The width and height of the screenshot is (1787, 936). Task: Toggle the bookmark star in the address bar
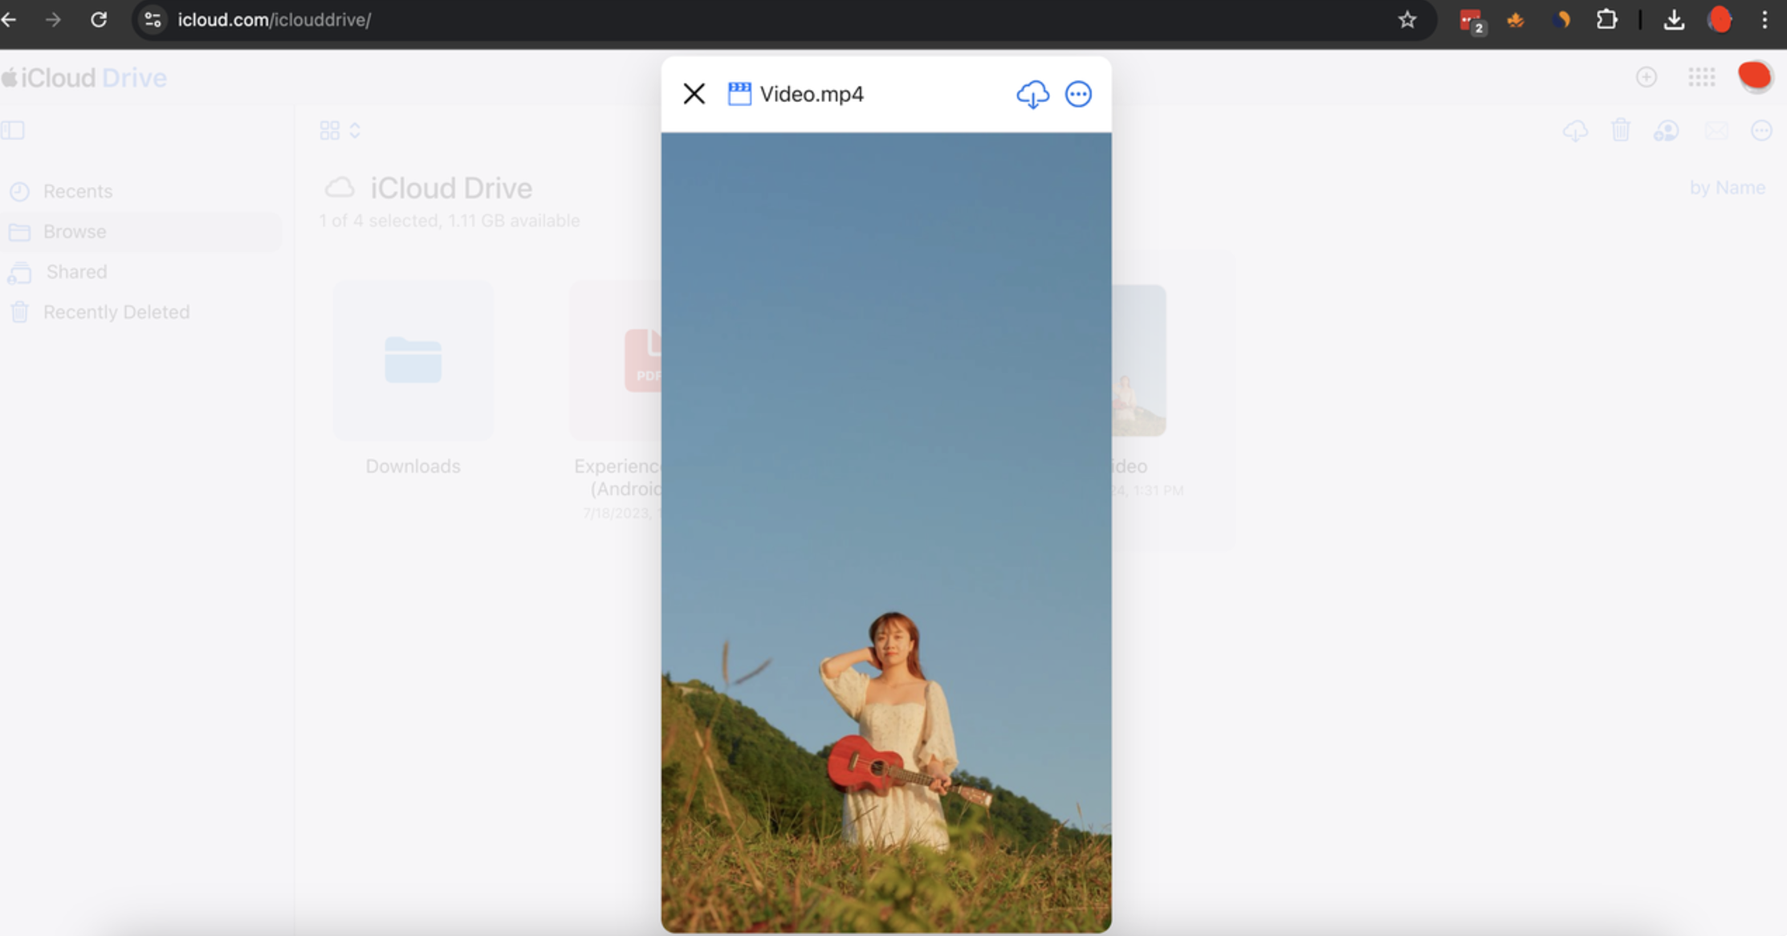point(1407,20)
